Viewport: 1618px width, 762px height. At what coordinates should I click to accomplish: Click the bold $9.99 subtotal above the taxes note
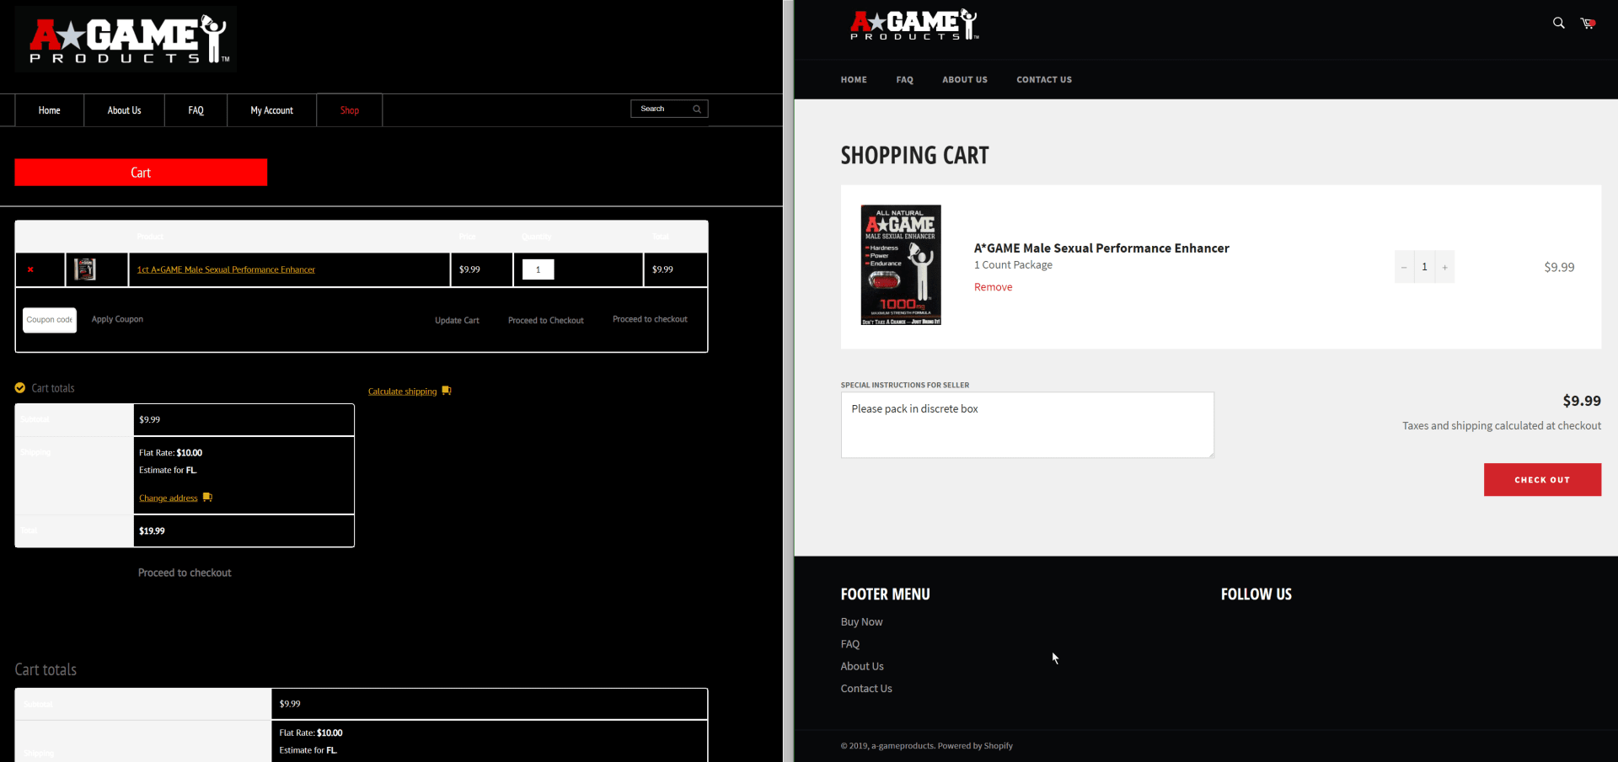click(x=1582, y=401)
